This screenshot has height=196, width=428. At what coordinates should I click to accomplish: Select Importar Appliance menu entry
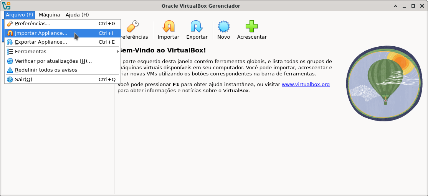[x=41, y=33]
